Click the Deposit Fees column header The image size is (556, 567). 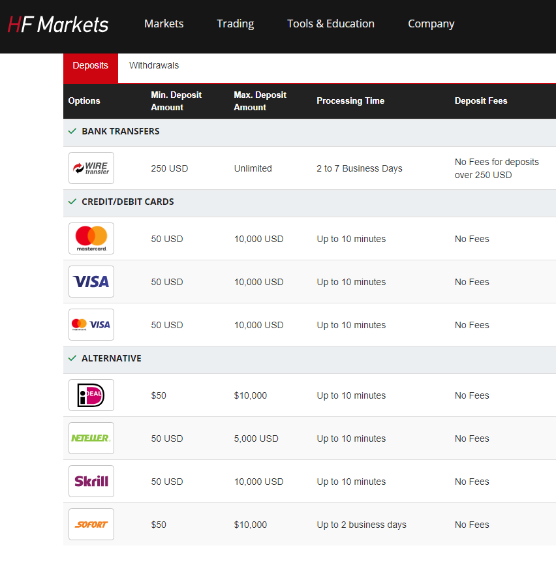pyautogui.click(x=481, y=101)
